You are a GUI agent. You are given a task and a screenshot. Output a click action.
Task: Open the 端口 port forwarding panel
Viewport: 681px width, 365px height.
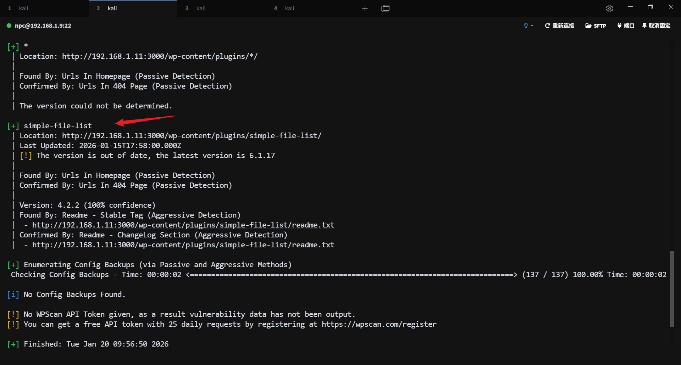(626, 26)
